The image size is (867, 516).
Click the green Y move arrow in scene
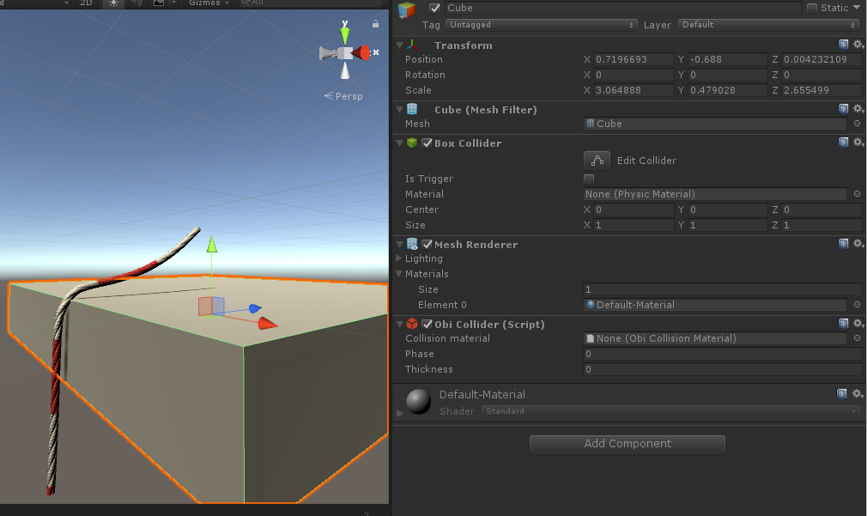tap(211, 245)
